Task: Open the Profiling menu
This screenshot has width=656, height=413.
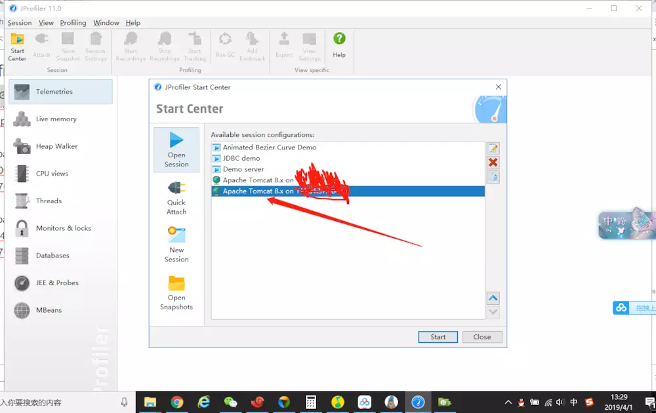Action: point(73,22)
